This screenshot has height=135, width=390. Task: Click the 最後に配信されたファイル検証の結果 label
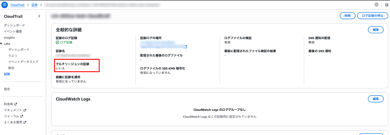[x=250, y=51]
